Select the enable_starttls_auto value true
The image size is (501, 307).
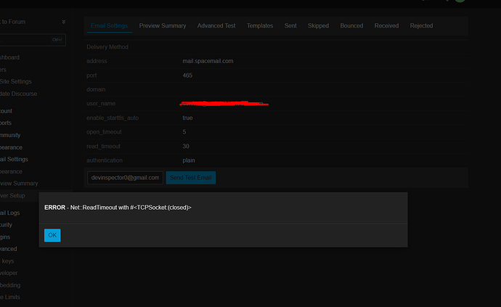pos(187,118)
